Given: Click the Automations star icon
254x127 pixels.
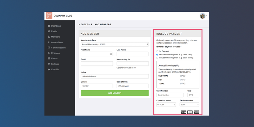Looking at the screenshot, I should pos(49,42).
